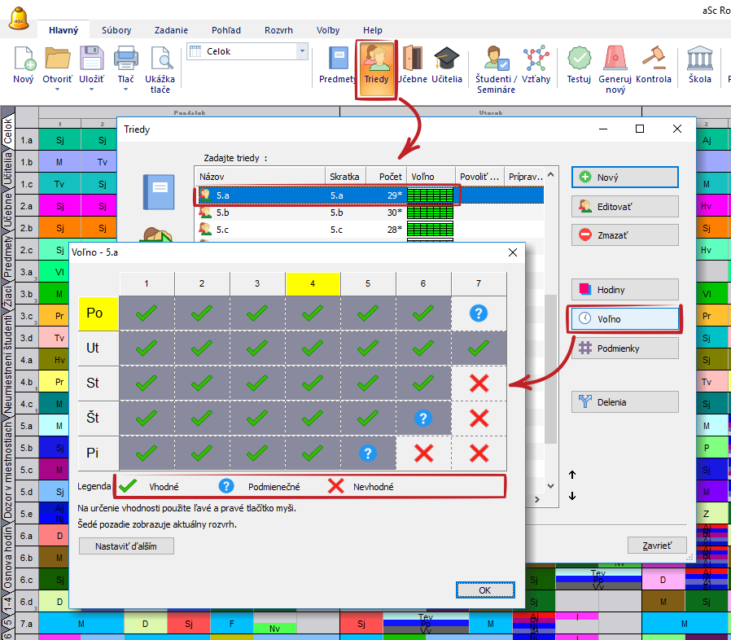This screenshot has height=640, width=731.
Task: Open the Rozvrh ribbon tab
Action: 278,30
